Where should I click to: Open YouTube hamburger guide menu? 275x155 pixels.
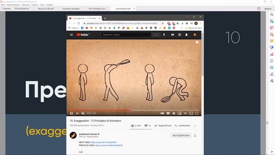click(x=71, y=35)
